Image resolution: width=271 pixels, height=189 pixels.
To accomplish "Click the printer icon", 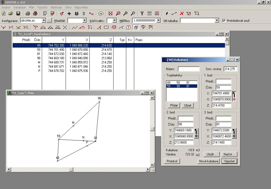I will 28,13.
